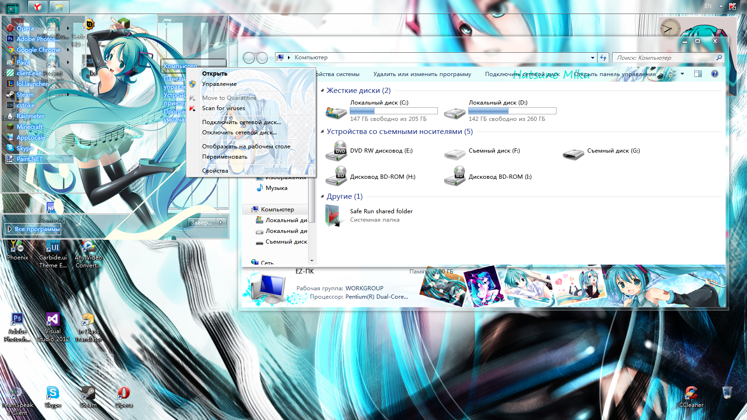Open the address bar history dropdown
Screen dimensions: 747x420
tap(592, 58)
